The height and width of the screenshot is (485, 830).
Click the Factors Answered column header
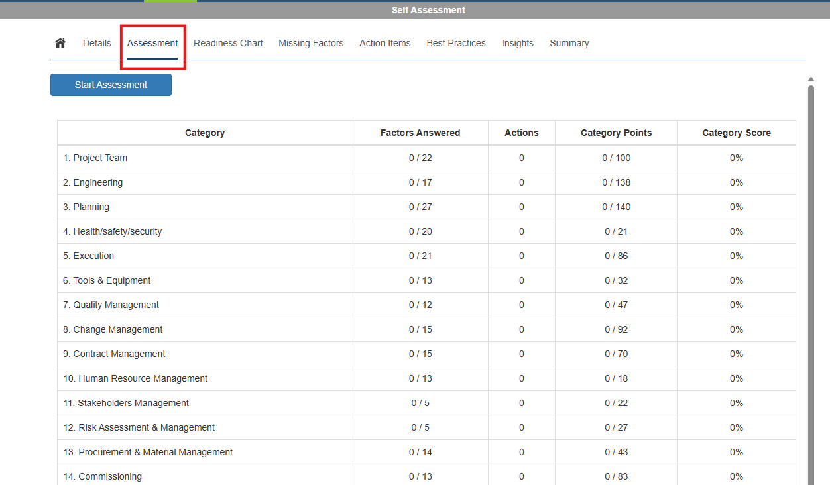(x=420, y=133)
